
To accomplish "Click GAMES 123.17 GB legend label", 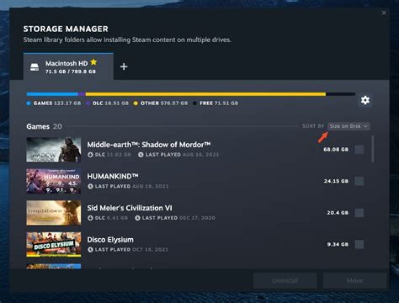I will click(x=57, y=103).
